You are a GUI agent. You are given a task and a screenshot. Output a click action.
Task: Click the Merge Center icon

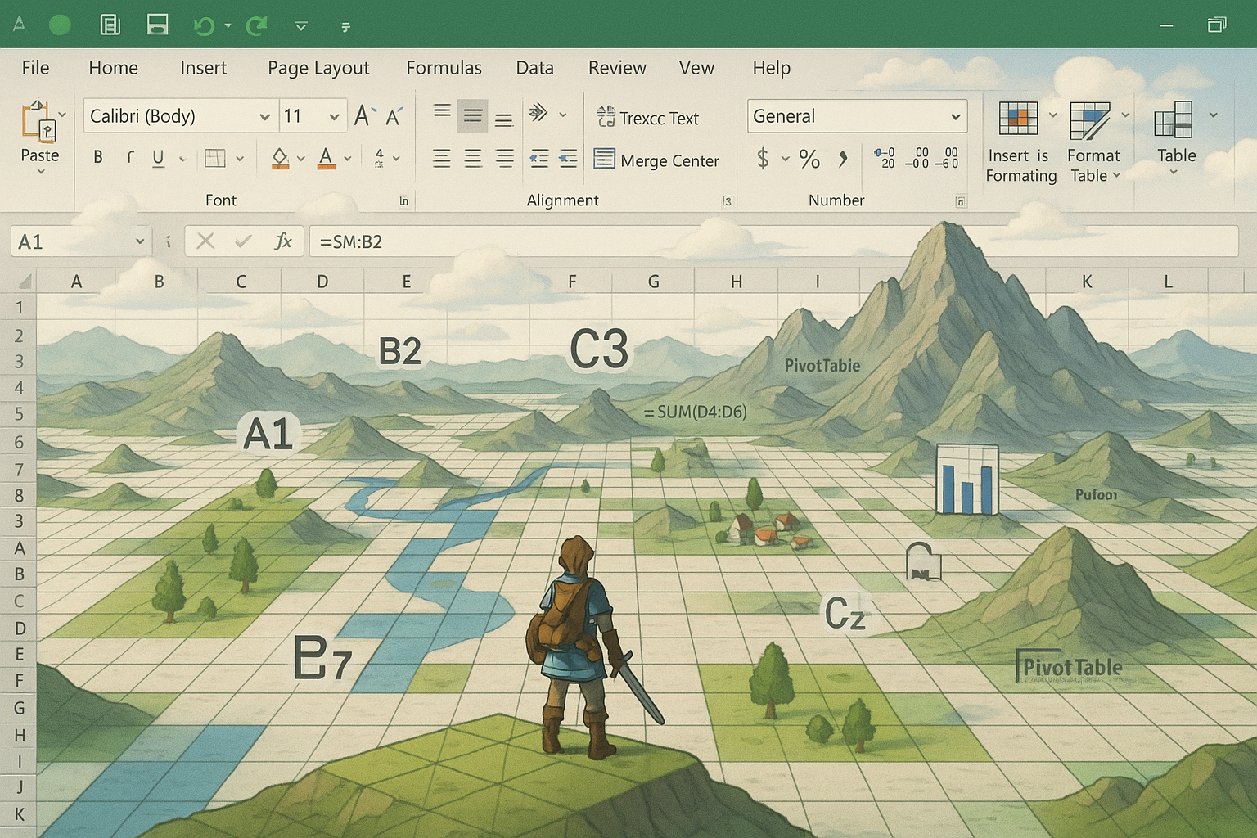click(x=604, y=159)
